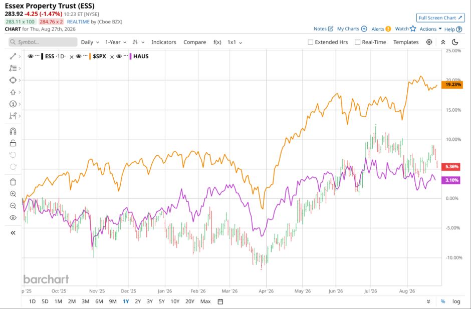Image resolution: width=471 pixels, height=309 pixels.
Task: Delete drawings with the trash icon
Action: [13, 182]
